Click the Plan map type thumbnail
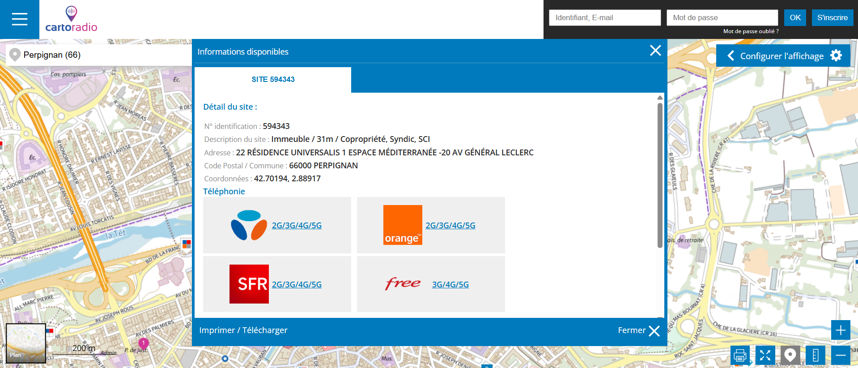Image resolution: width=858 pixels, height=368 pixels. point(25,343)
